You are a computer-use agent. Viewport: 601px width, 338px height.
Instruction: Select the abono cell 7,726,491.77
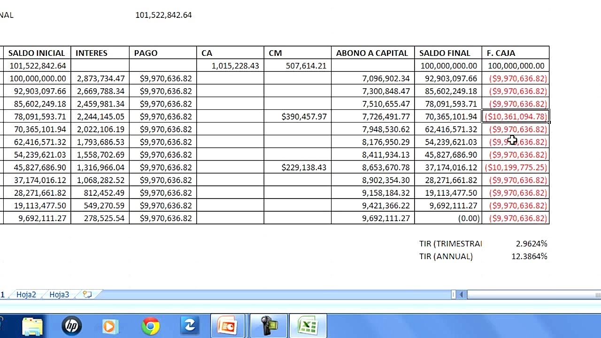click(373, 116)
